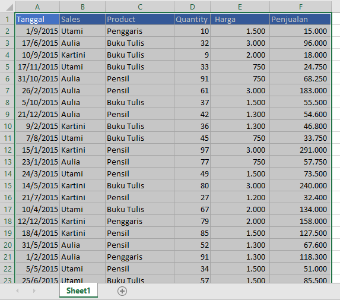Click Penjualan value 158.000
The width and height of the screenshot is (340, 300).
(x=300, y=221)
